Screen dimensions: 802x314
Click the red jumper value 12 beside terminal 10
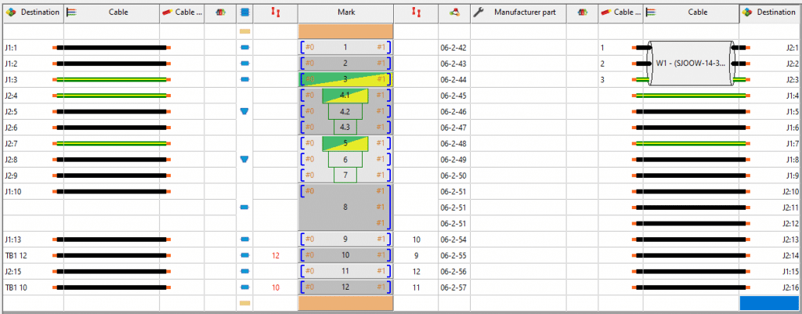275,255
